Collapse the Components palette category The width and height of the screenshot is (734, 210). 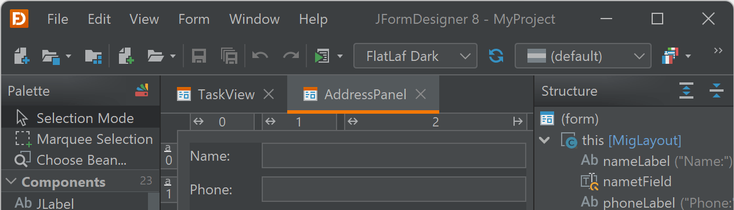coord(11,182)
